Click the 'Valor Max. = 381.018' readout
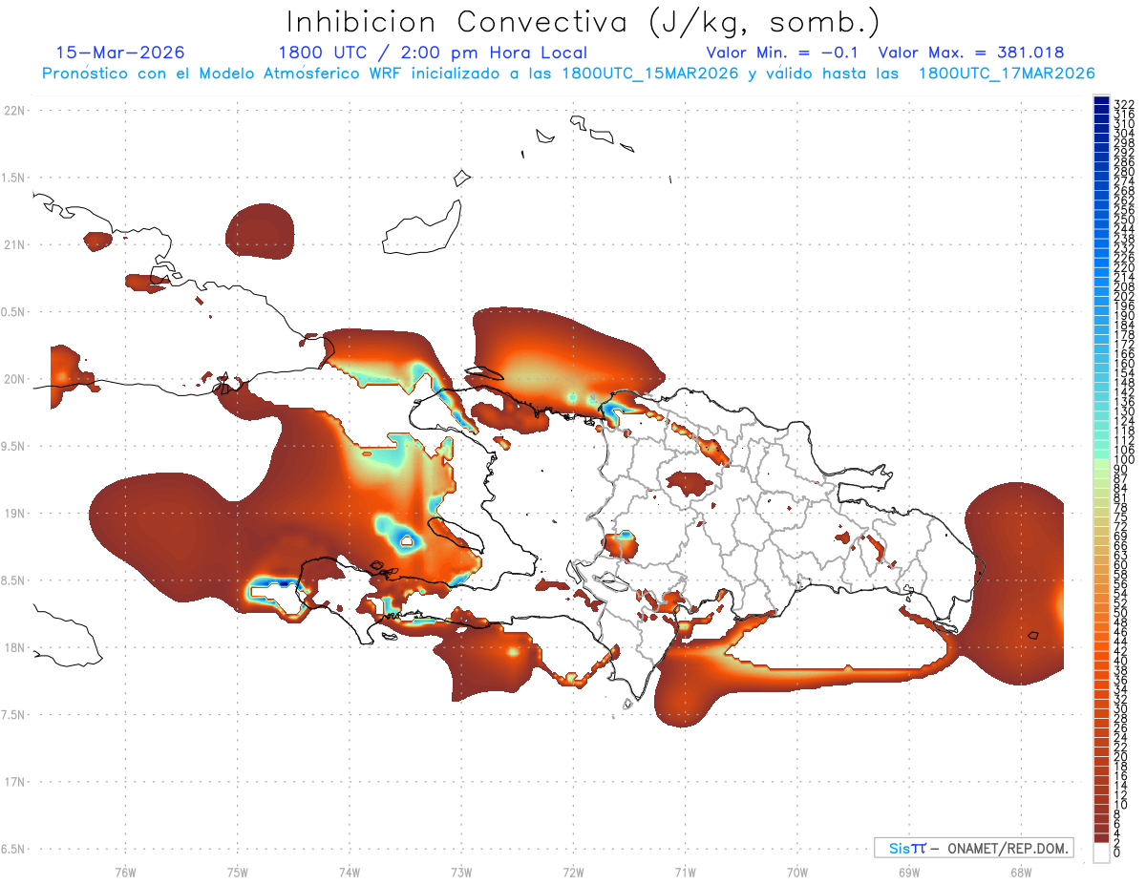This screenshot has height=885, width=1146. pos(971,53)
